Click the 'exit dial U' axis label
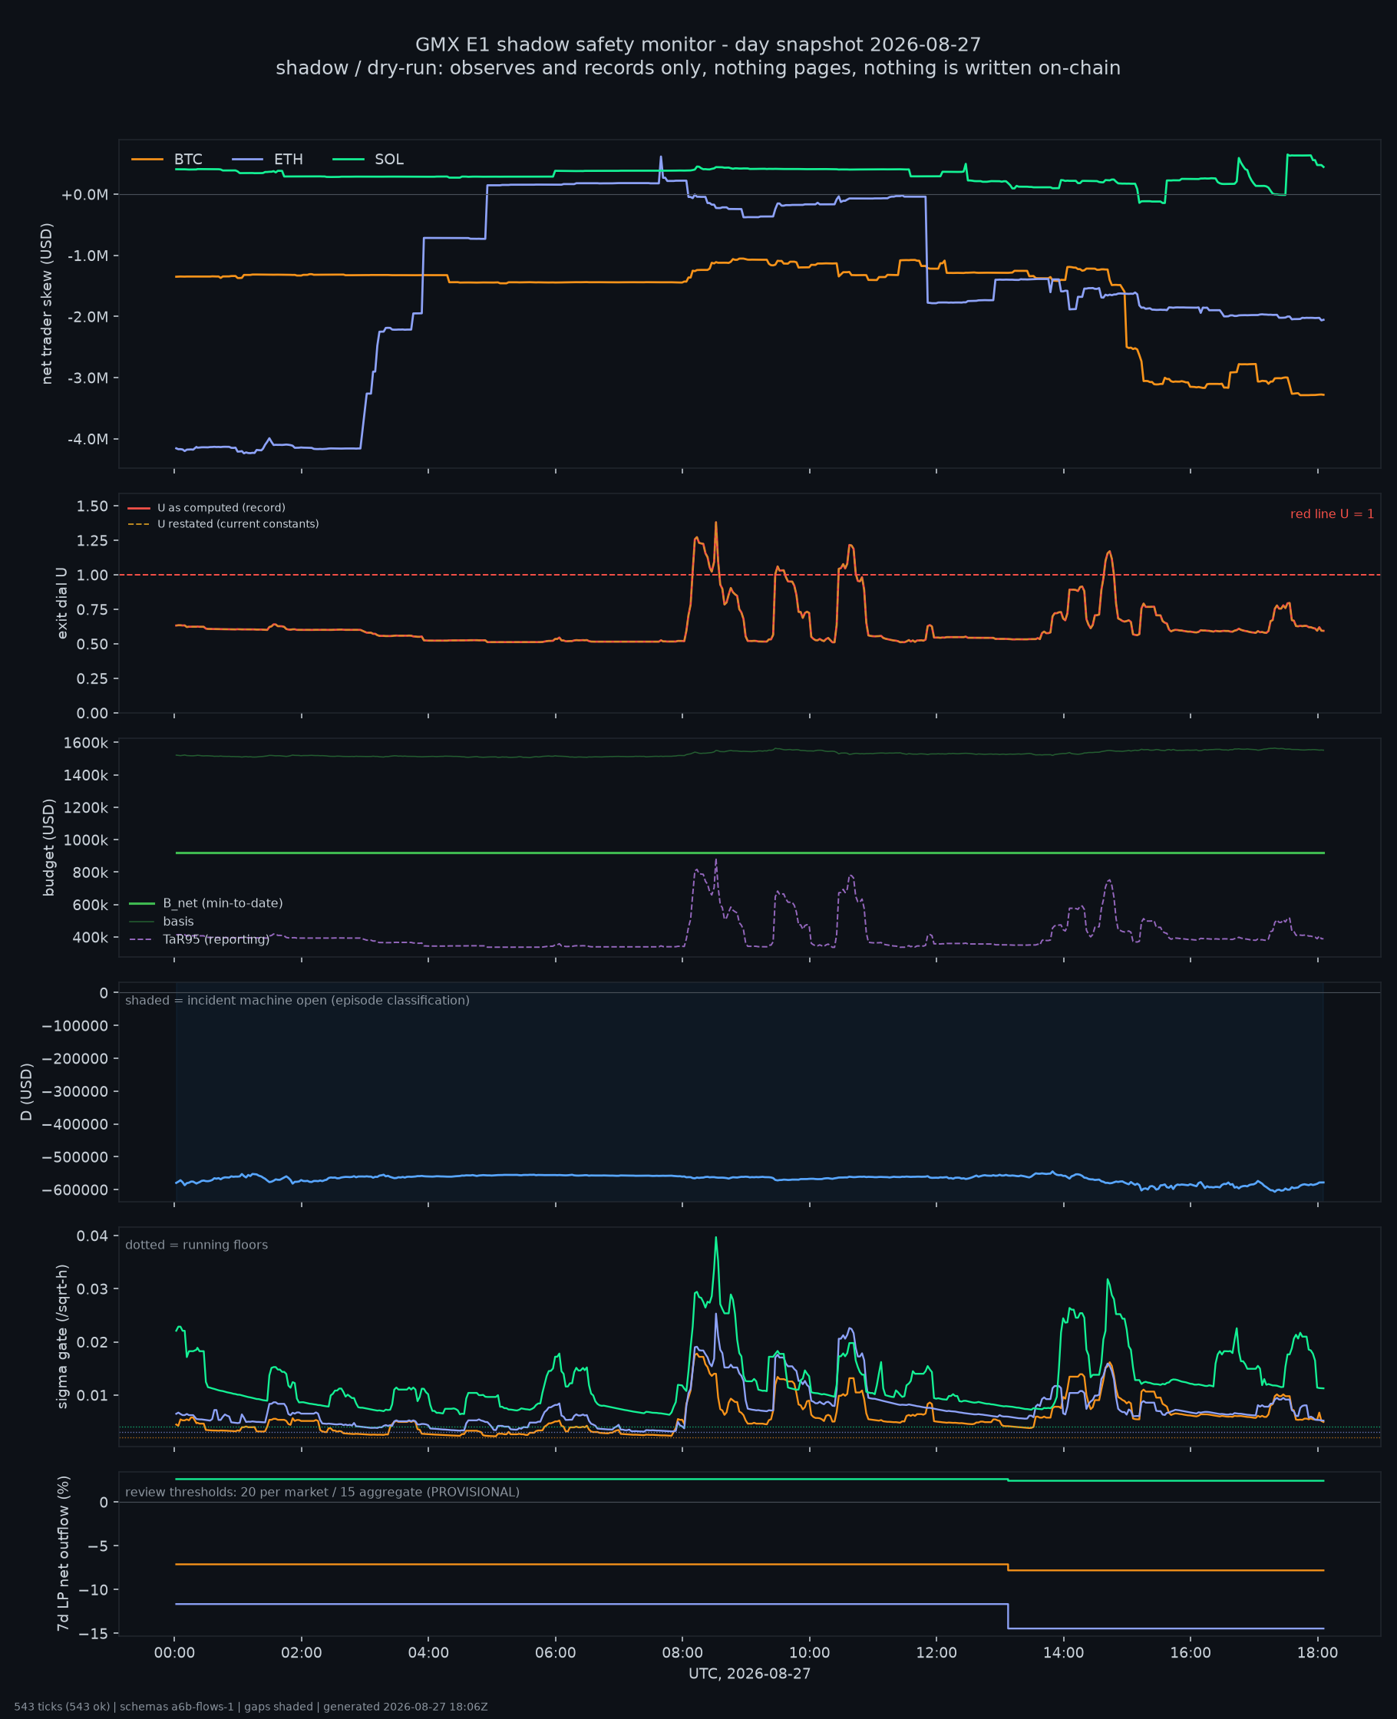 point(62,603)
